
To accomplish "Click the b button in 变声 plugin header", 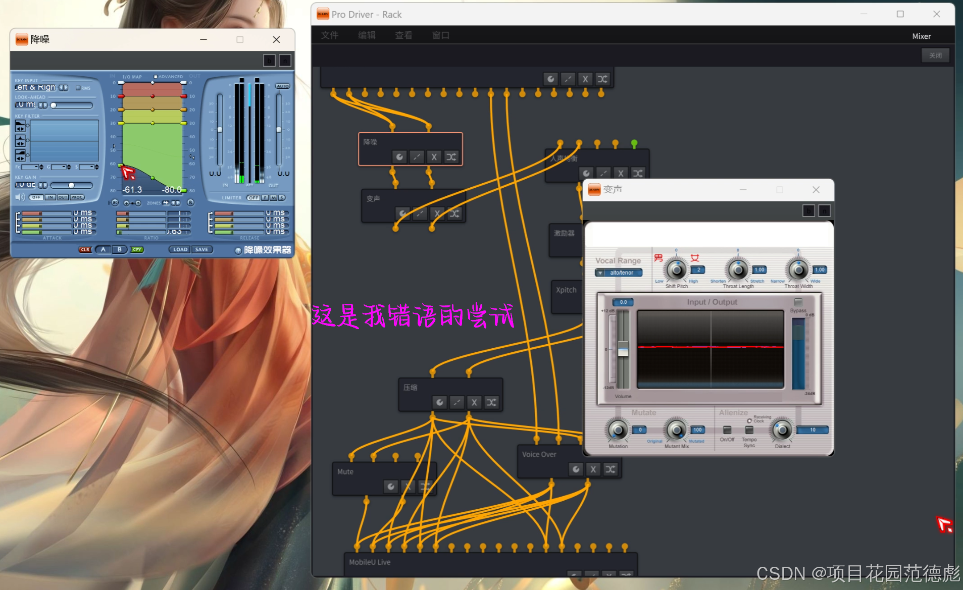I will click(x=808, y=210).
